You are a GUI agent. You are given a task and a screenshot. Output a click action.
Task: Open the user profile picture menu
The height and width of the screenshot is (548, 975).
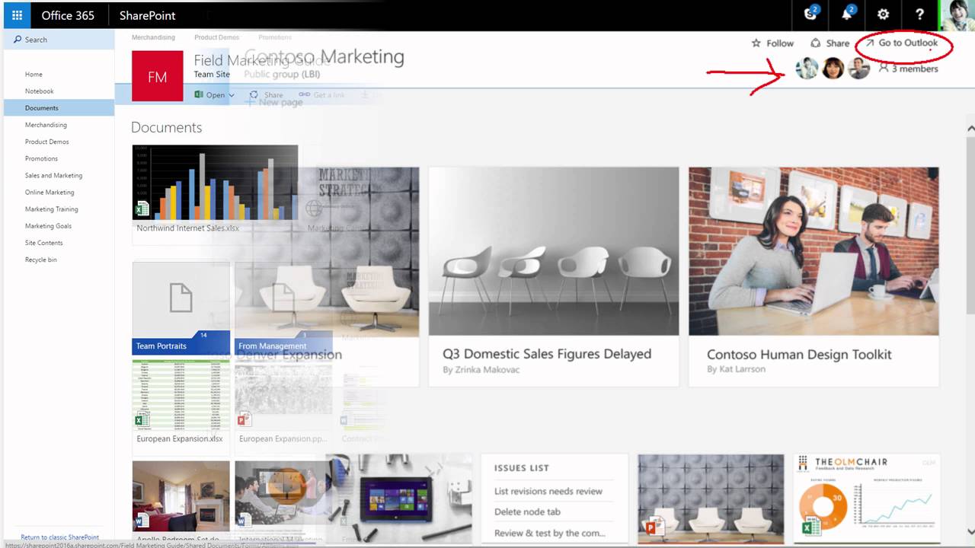click(957, 14)
